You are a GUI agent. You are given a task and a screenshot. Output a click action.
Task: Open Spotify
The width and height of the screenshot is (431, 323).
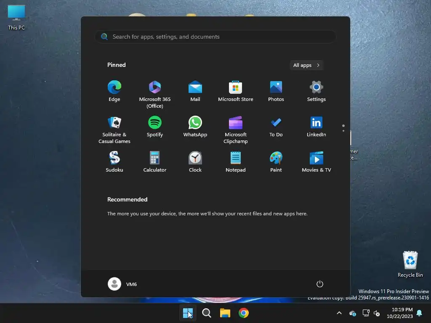click(155, 127)
